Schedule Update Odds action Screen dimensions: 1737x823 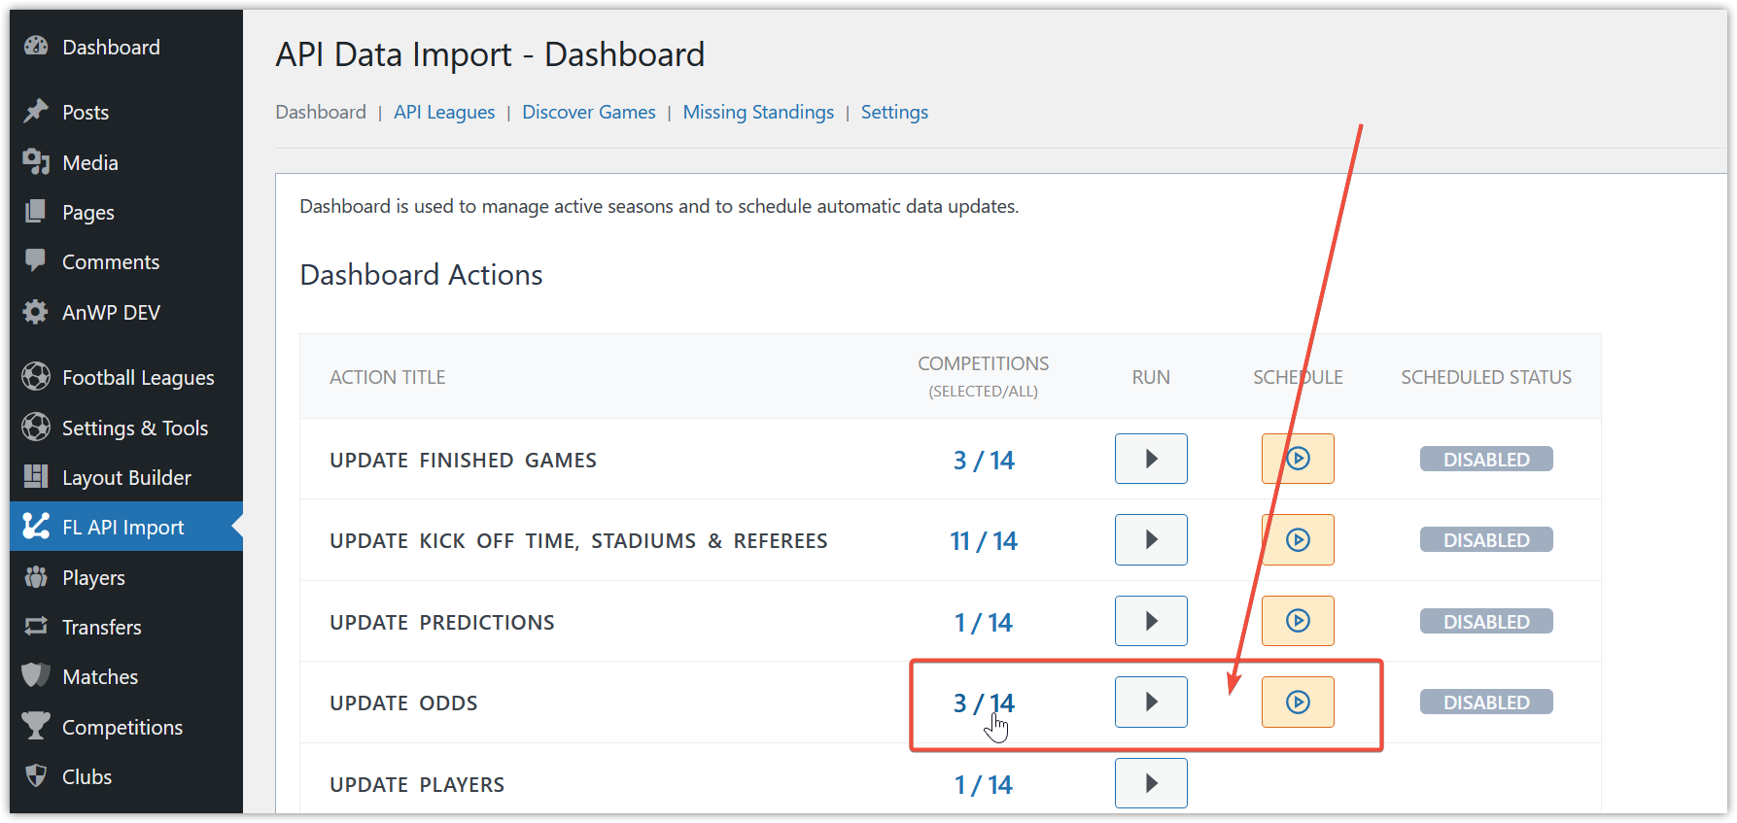[1298, 702]
